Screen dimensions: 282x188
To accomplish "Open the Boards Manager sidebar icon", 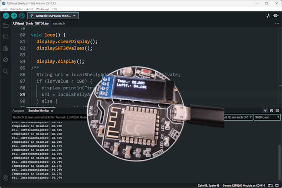I will tap(6, 37).
